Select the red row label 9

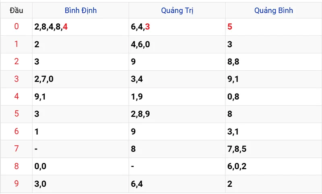tap(16, 184)
